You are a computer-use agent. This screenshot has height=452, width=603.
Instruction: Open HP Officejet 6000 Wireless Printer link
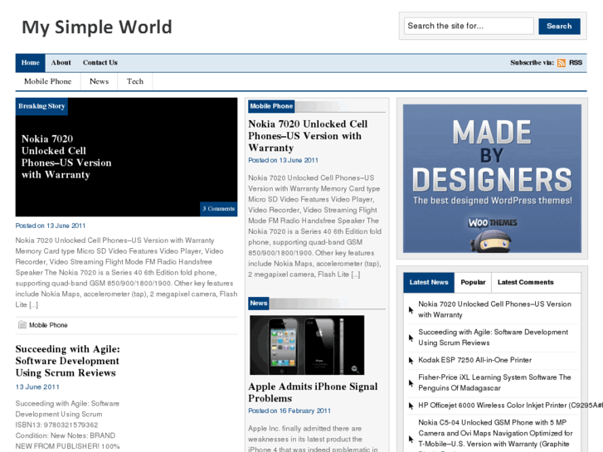tap(510, 406)
